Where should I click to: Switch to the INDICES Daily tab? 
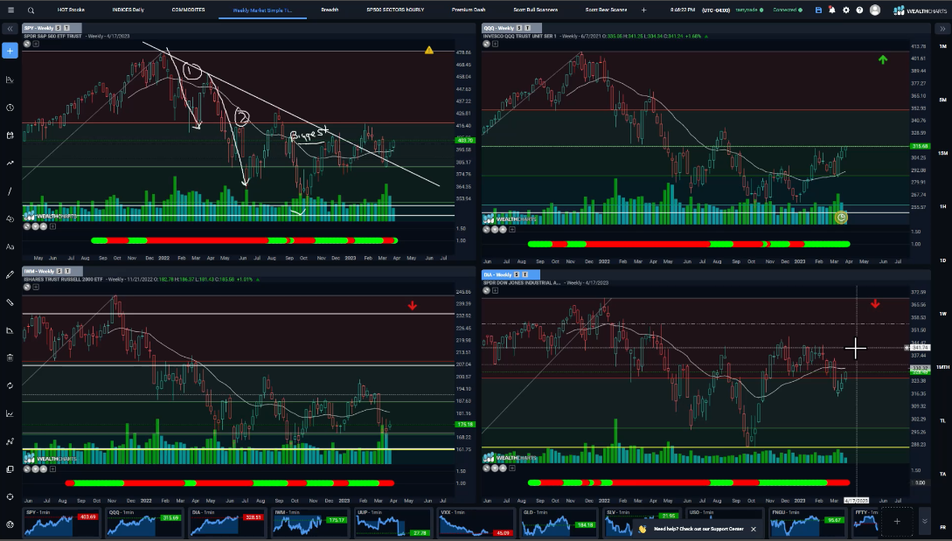click(x=129, y=10)
